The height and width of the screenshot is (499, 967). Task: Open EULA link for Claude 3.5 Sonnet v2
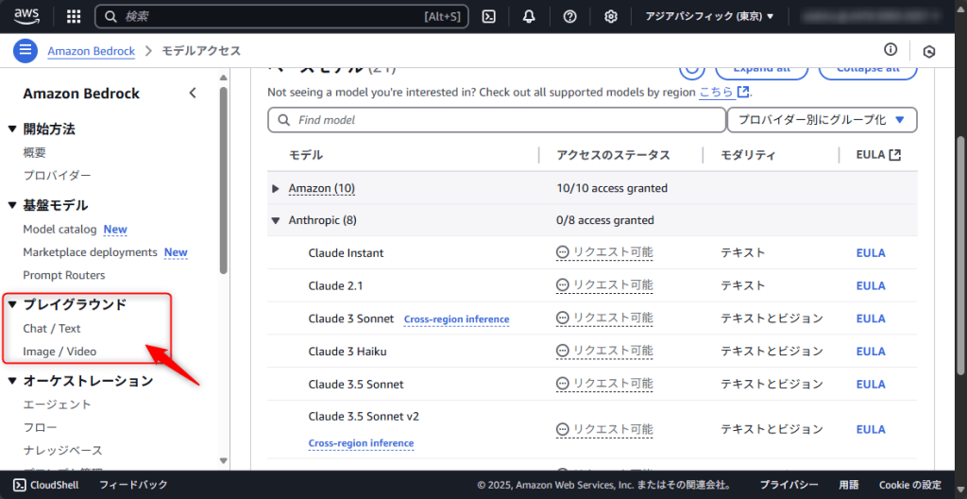[871, 429]
